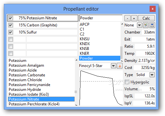The image size is (165, 116).
Task: Select Potassium in the chemical list
Action: (x=41, y=61)
